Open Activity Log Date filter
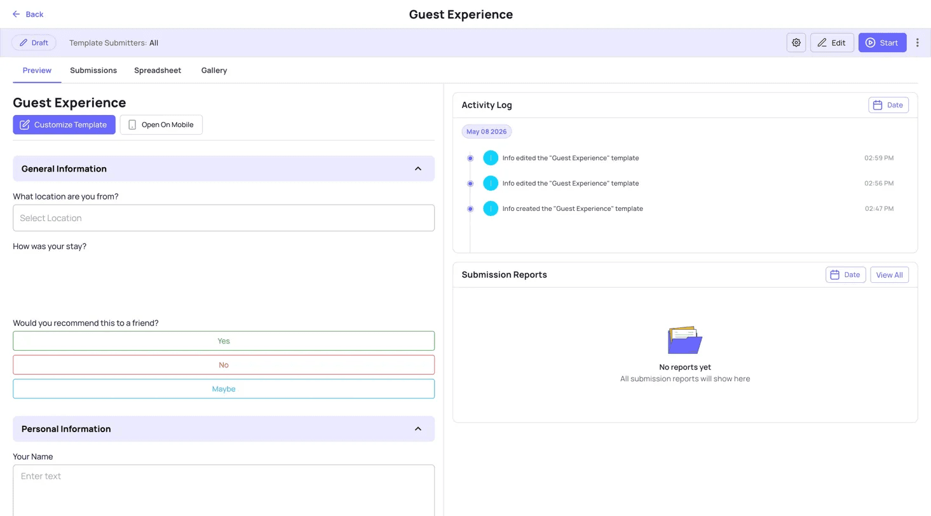Screen dimensions: 931x516 coord(888,105)
